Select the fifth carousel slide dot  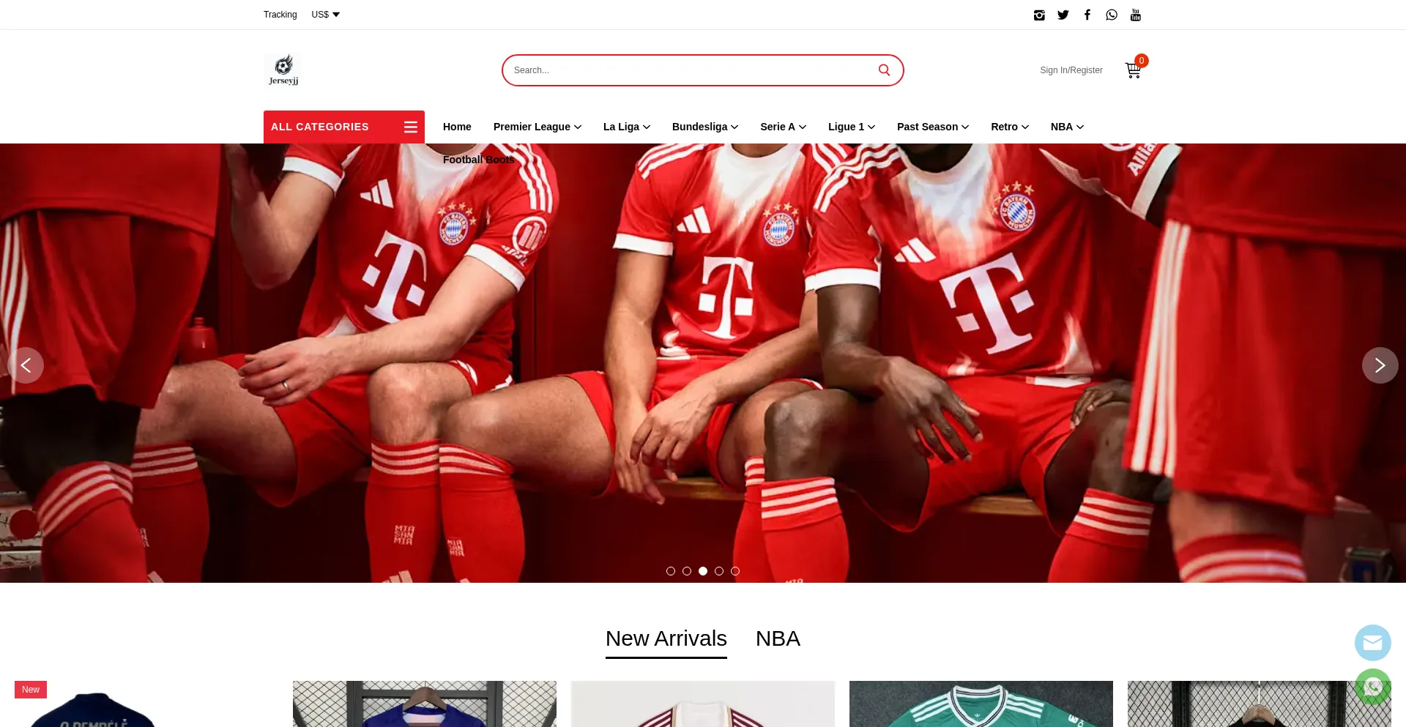tap(735, 571)
